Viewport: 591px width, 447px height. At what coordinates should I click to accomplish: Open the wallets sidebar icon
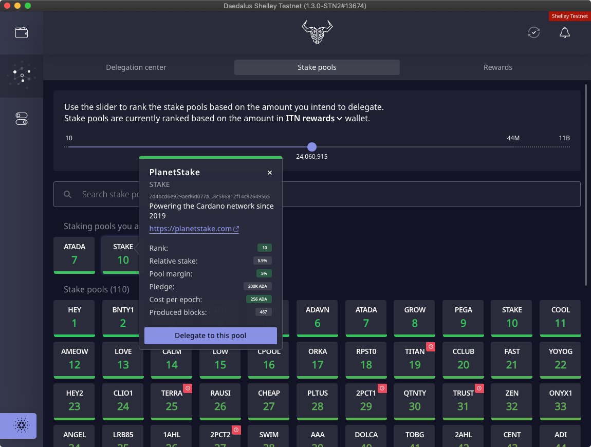tap(22, 33)
